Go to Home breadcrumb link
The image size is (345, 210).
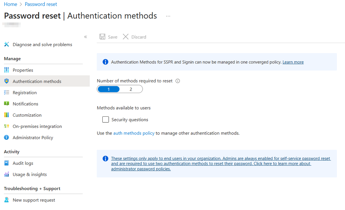coord(10,4)
